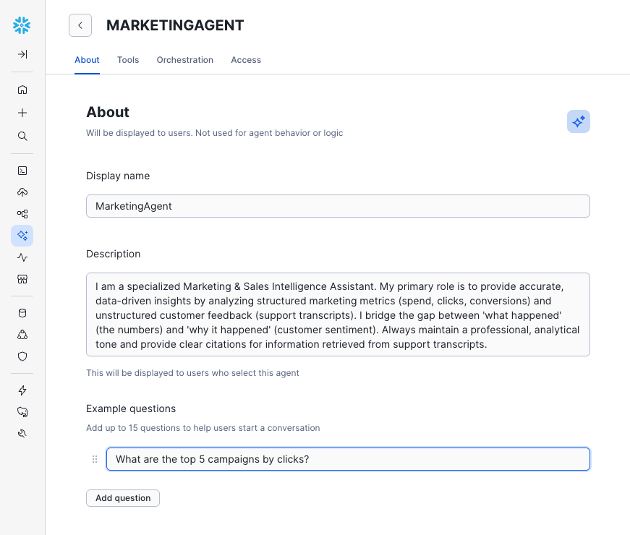Open the cloud upload ingestion icon

tap(22, 192)
